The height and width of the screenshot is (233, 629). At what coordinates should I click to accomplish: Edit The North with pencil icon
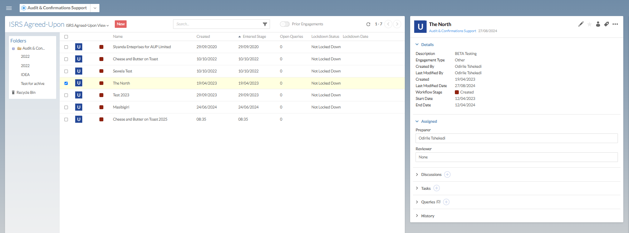coord(581,24)
